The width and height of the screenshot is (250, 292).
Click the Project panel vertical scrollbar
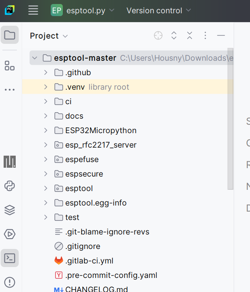click(230, 119)
